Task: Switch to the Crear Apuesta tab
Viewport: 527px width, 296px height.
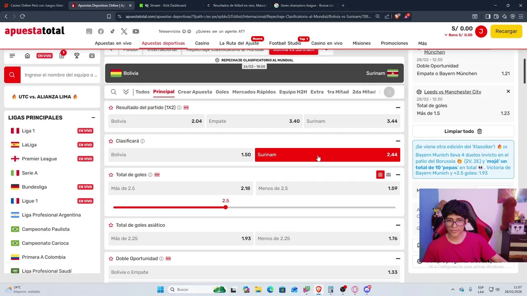Action: point(195,92)
